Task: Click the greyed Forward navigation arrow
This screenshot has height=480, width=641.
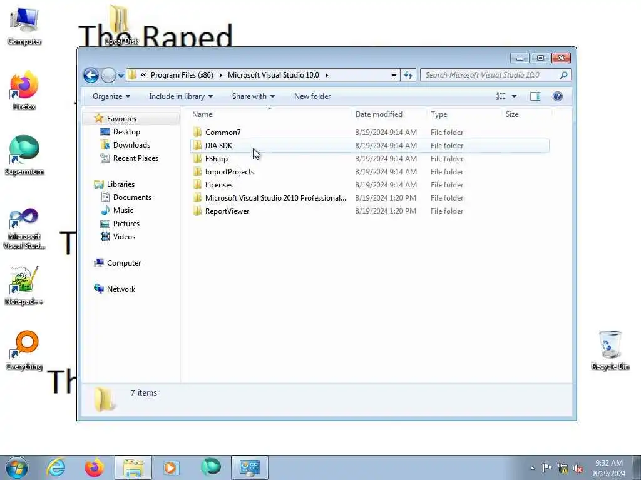Action: 108,75
